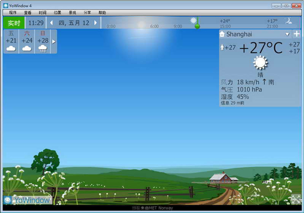Viewport: 304px width, 213px height.
Task: Click the moon icon on the timeline
Action: 288,21
